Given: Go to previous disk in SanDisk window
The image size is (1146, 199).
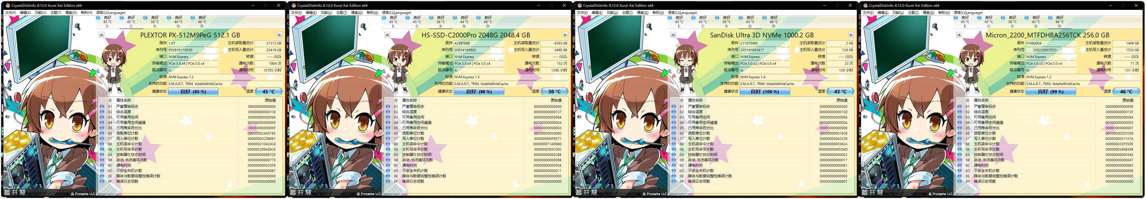Looking at the screenshot, I should click(x=673, y=35).
